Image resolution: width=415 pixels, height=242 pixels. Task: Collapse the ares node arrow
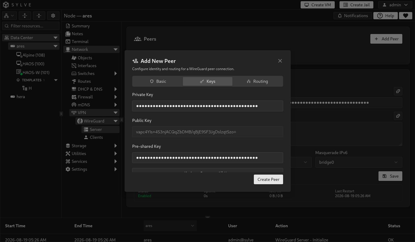point(56,46)
